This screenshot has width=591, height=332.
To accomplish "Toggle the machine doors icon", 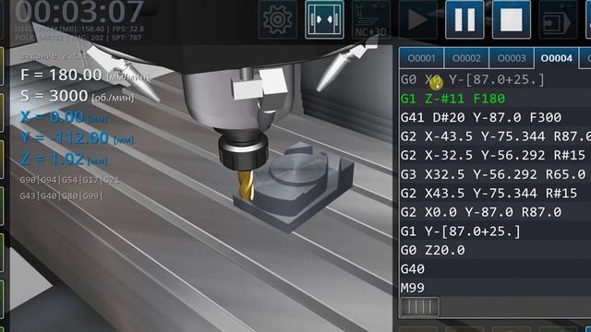I will 324,19.
